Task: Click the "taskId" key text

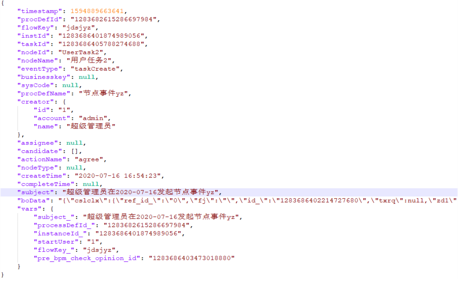Action: pos(34,44)
